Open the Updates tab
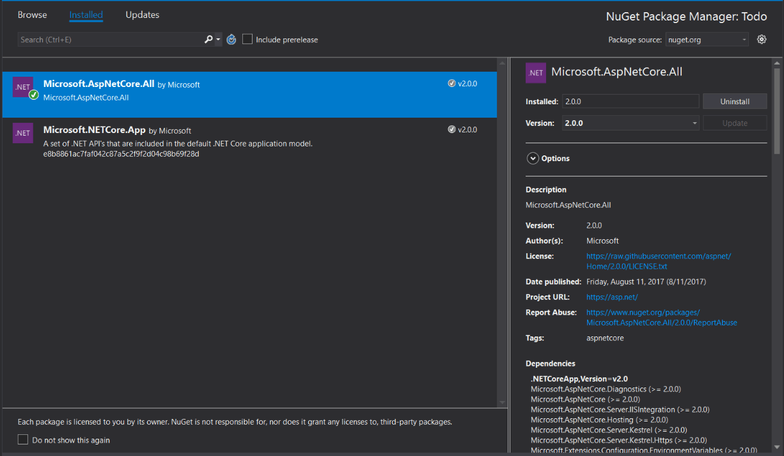Screen dimensions: 784x456 pyautogui.click(x=143, y=15)
